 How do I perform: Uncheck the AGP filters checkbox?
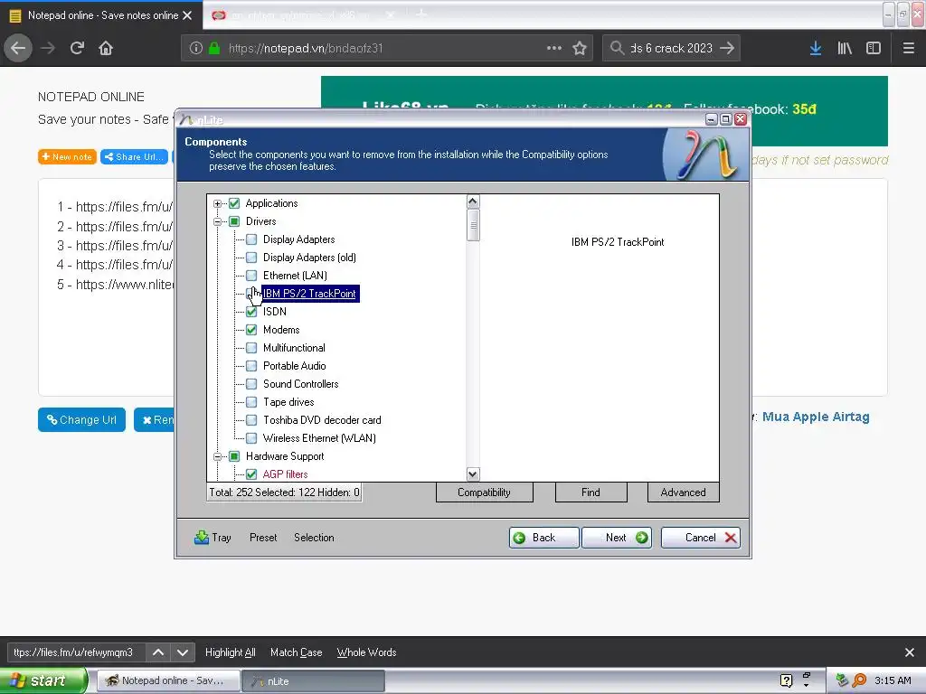(x=251, y=474)
